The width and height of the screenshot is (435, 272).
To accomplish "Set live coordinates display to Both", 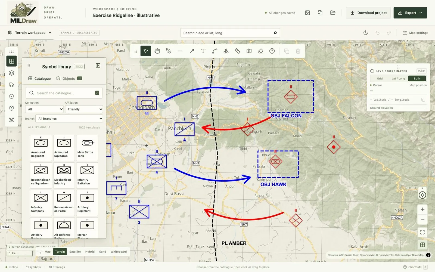I will [x=417, y=79].
